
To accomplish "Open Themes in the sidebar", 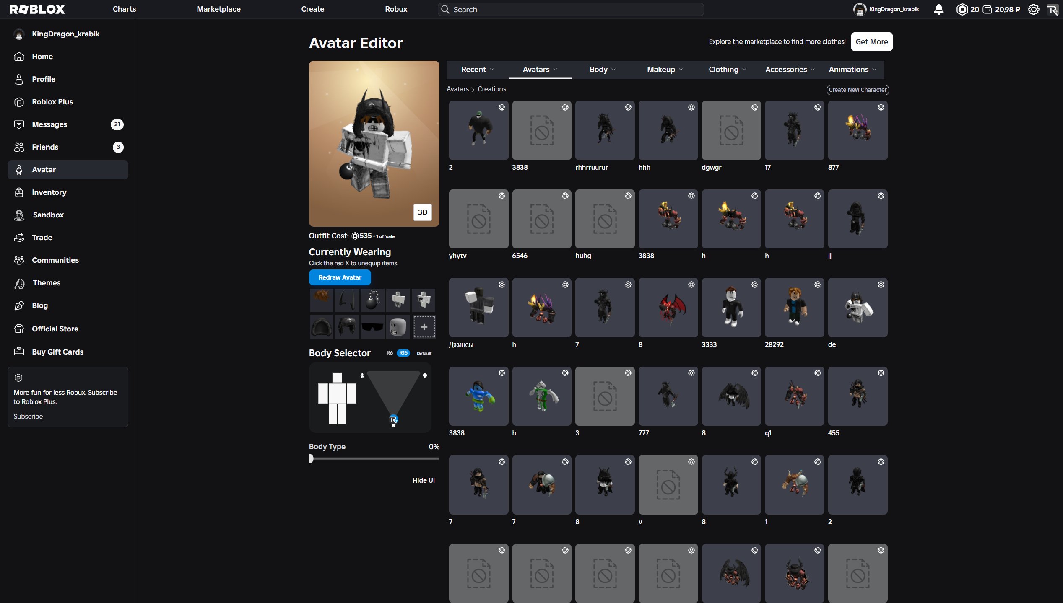I will point(68,283).
